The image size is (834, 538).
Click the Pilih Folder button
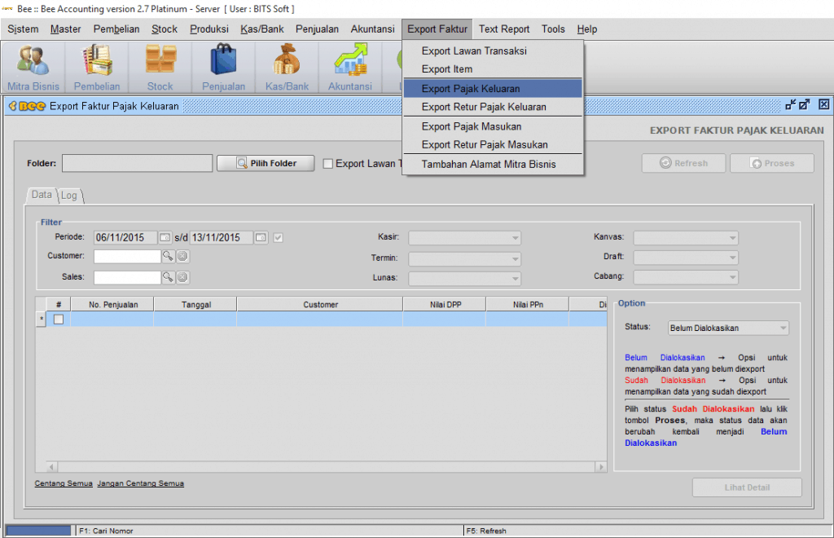click(266, 163)
